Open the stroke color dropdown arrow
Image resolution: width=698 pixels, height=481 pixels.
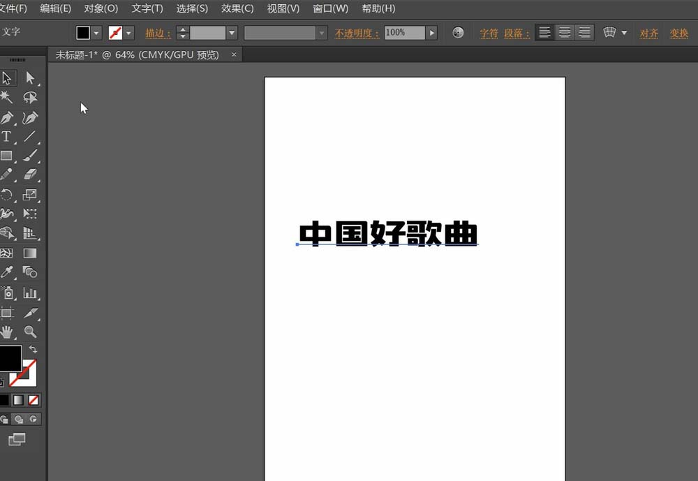128,33
